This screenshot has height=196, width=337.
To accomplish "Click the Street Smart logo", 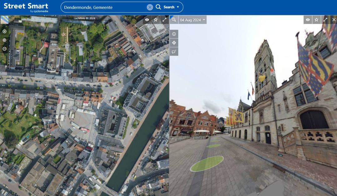I will (26, 7).
